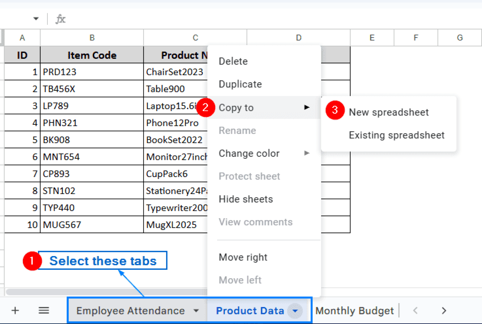Open the Product Data tab dropdown
The height and width of the screenshot is (324, 482).
point(295,311)
